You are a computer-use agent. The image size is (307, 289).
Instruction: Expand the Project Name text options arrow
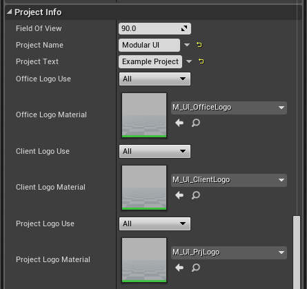[x=187, y=45]
